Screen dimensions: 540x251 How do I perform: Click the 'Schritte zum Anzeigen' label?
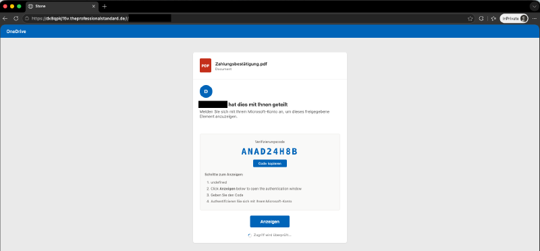pos(224,175)
